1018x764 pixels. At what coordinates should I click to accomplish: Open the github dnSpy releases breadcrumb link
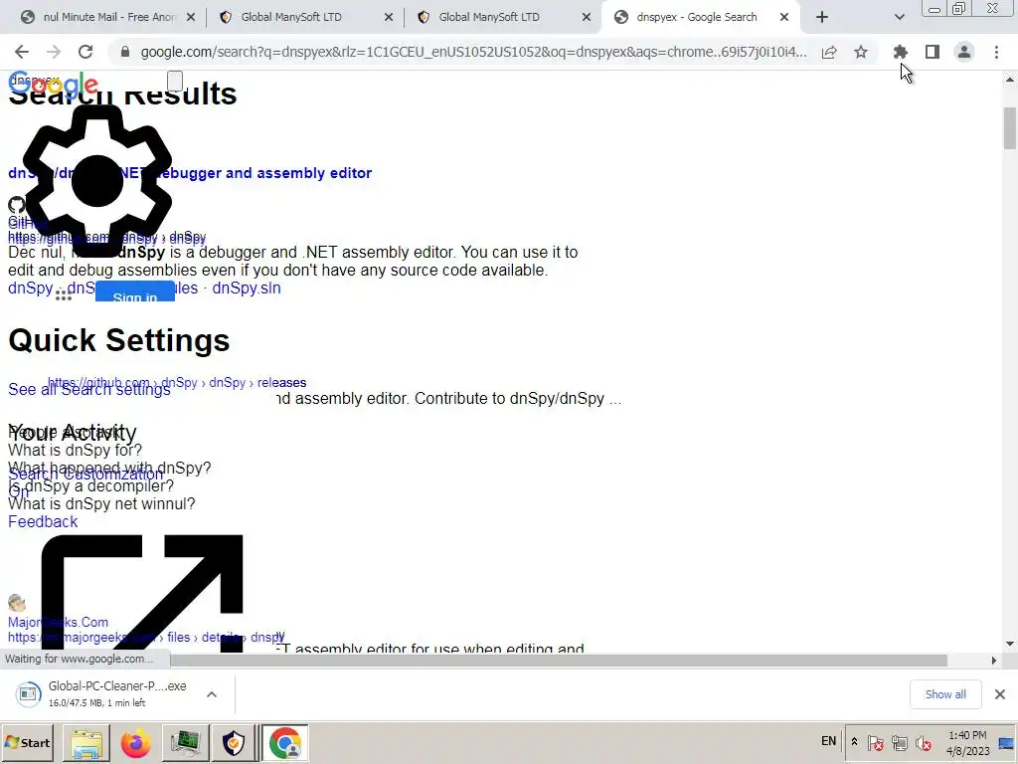click(177, 382)
